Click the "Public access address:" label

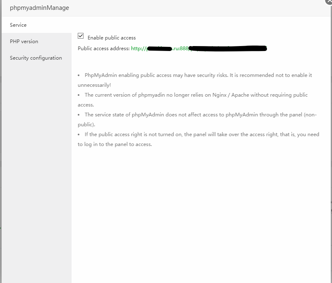point(104,49)
